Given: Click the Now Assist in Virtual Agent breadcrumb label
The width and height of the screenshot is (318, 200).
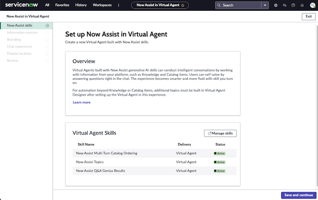Looking at the screenshot, I should point(28,16).
